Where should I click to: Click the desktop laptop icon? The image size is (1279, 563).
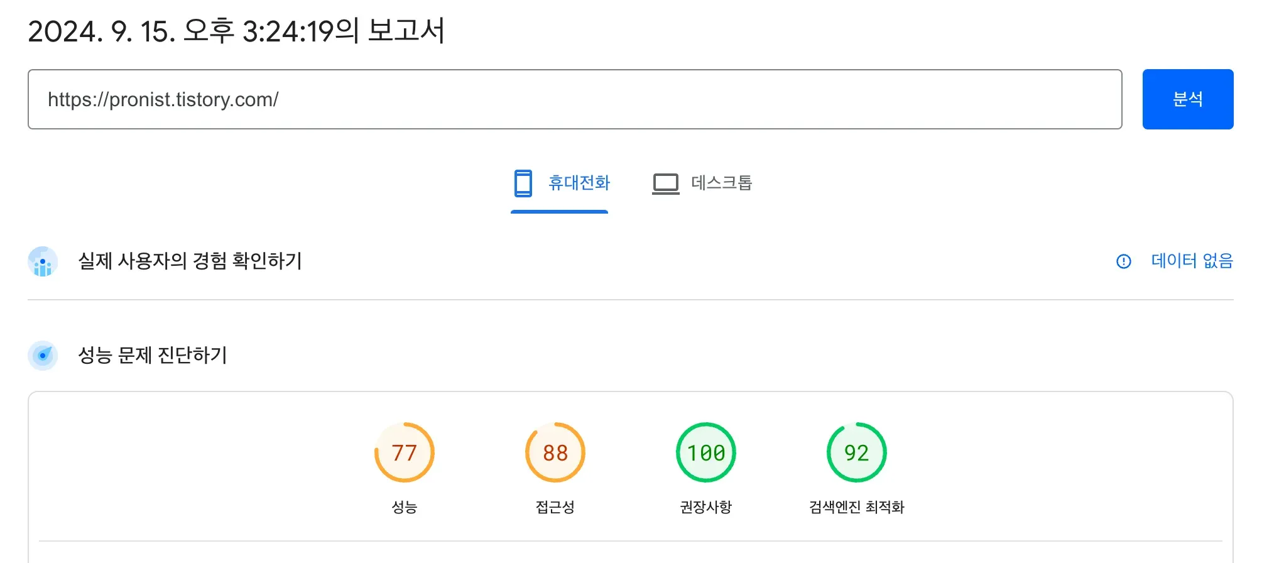tap(665, 183)
